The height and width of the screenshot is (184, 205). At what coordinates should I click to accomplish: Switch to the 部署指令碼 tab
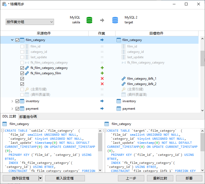pos(28,116)
